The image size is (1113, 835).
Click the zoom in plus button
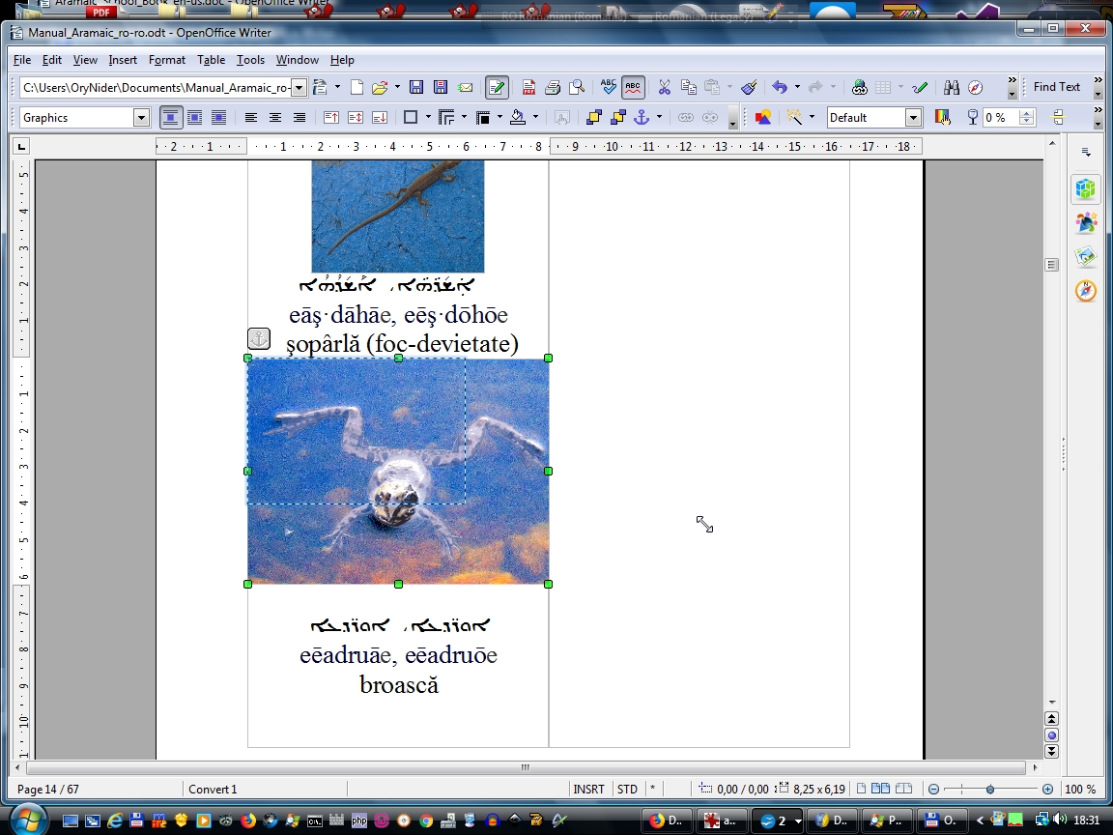(1047, 790)
